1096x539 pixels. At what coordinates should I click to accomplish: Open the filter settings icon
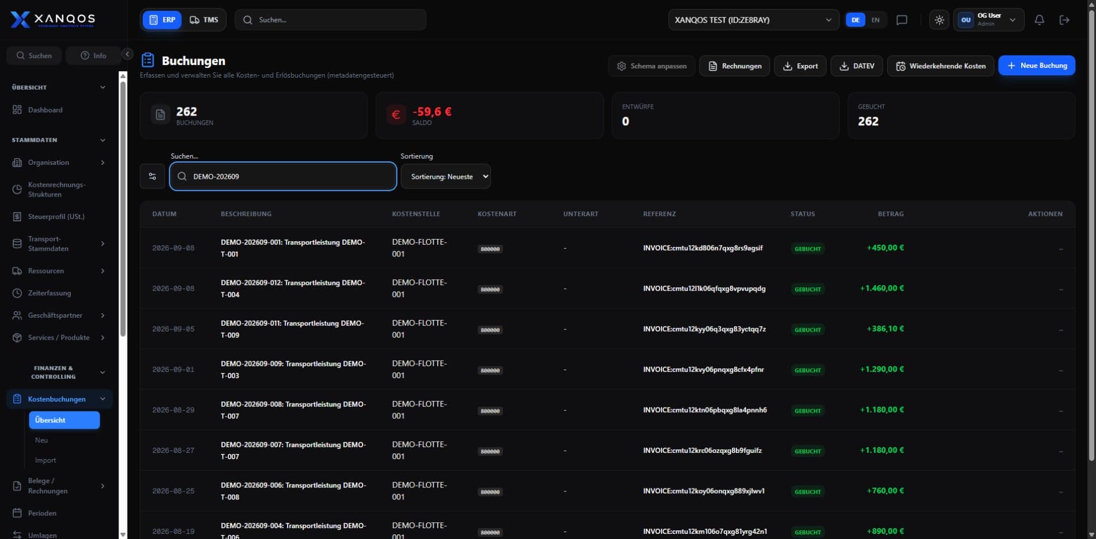(152, 176)
